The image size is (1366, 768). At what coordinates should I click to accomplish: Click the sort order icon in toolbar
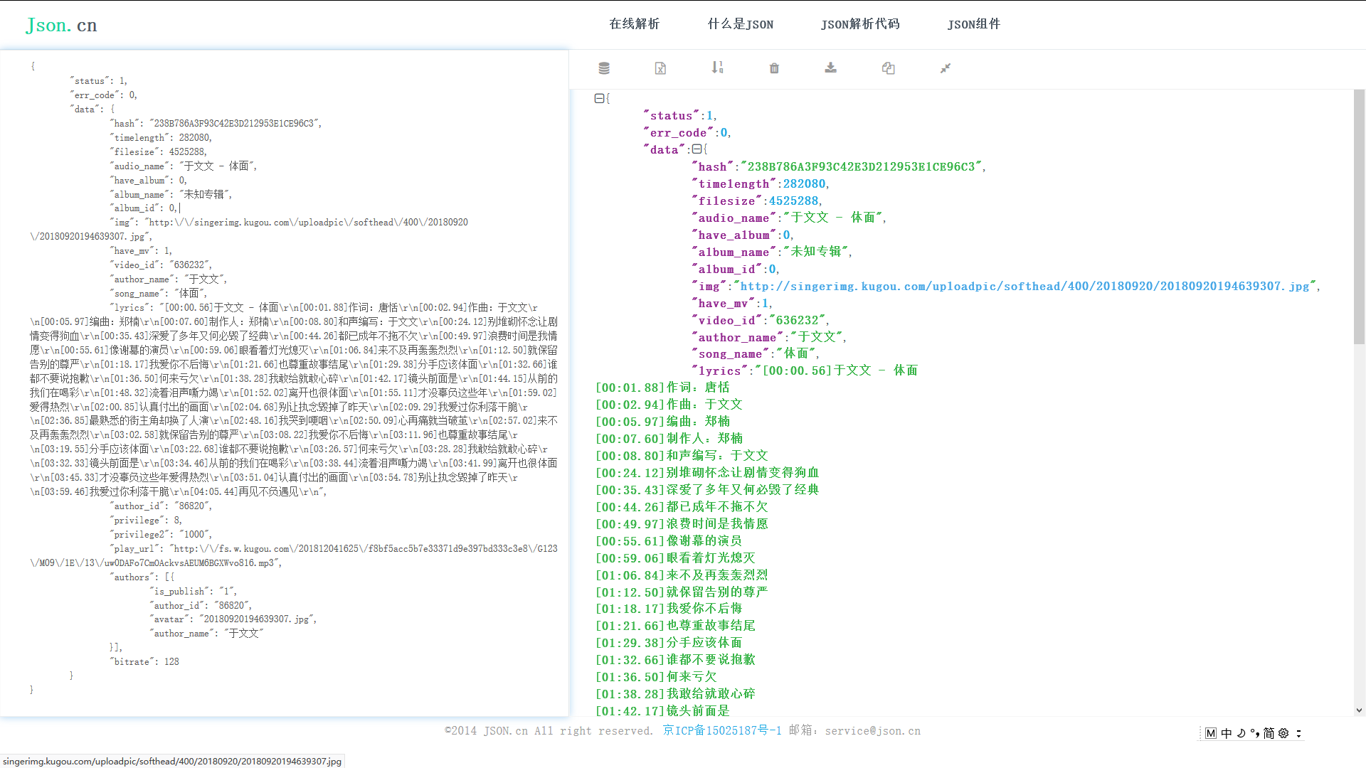coord(717,68)
